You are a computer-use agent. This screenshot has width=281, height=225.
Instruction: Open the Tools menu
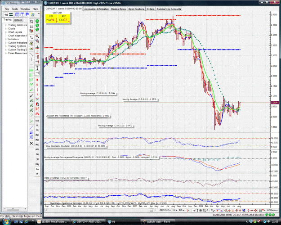point(14,9)
